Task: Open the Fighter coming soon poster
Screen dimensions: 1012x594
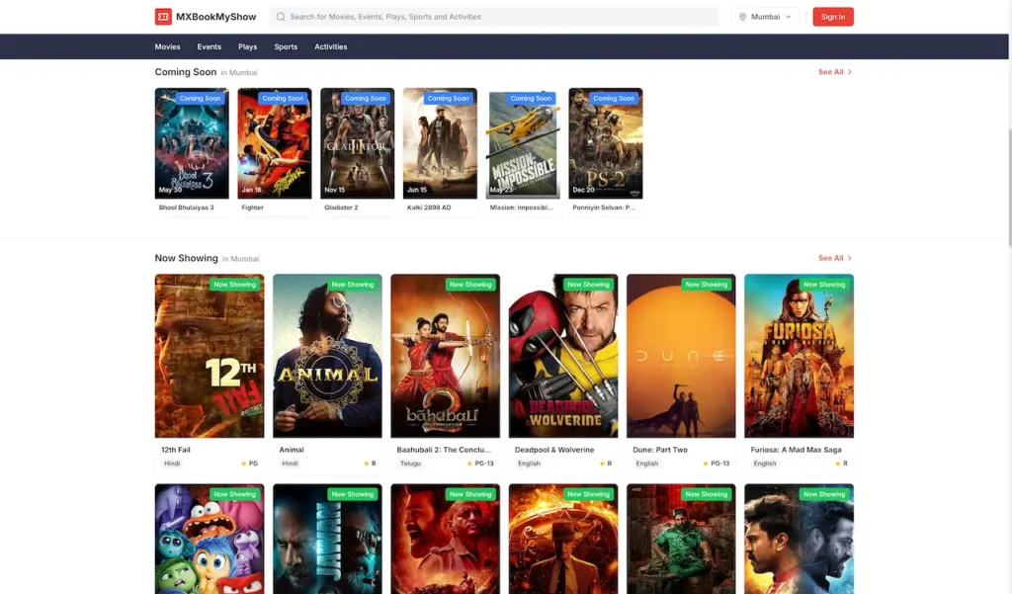Action: point(275,143)
